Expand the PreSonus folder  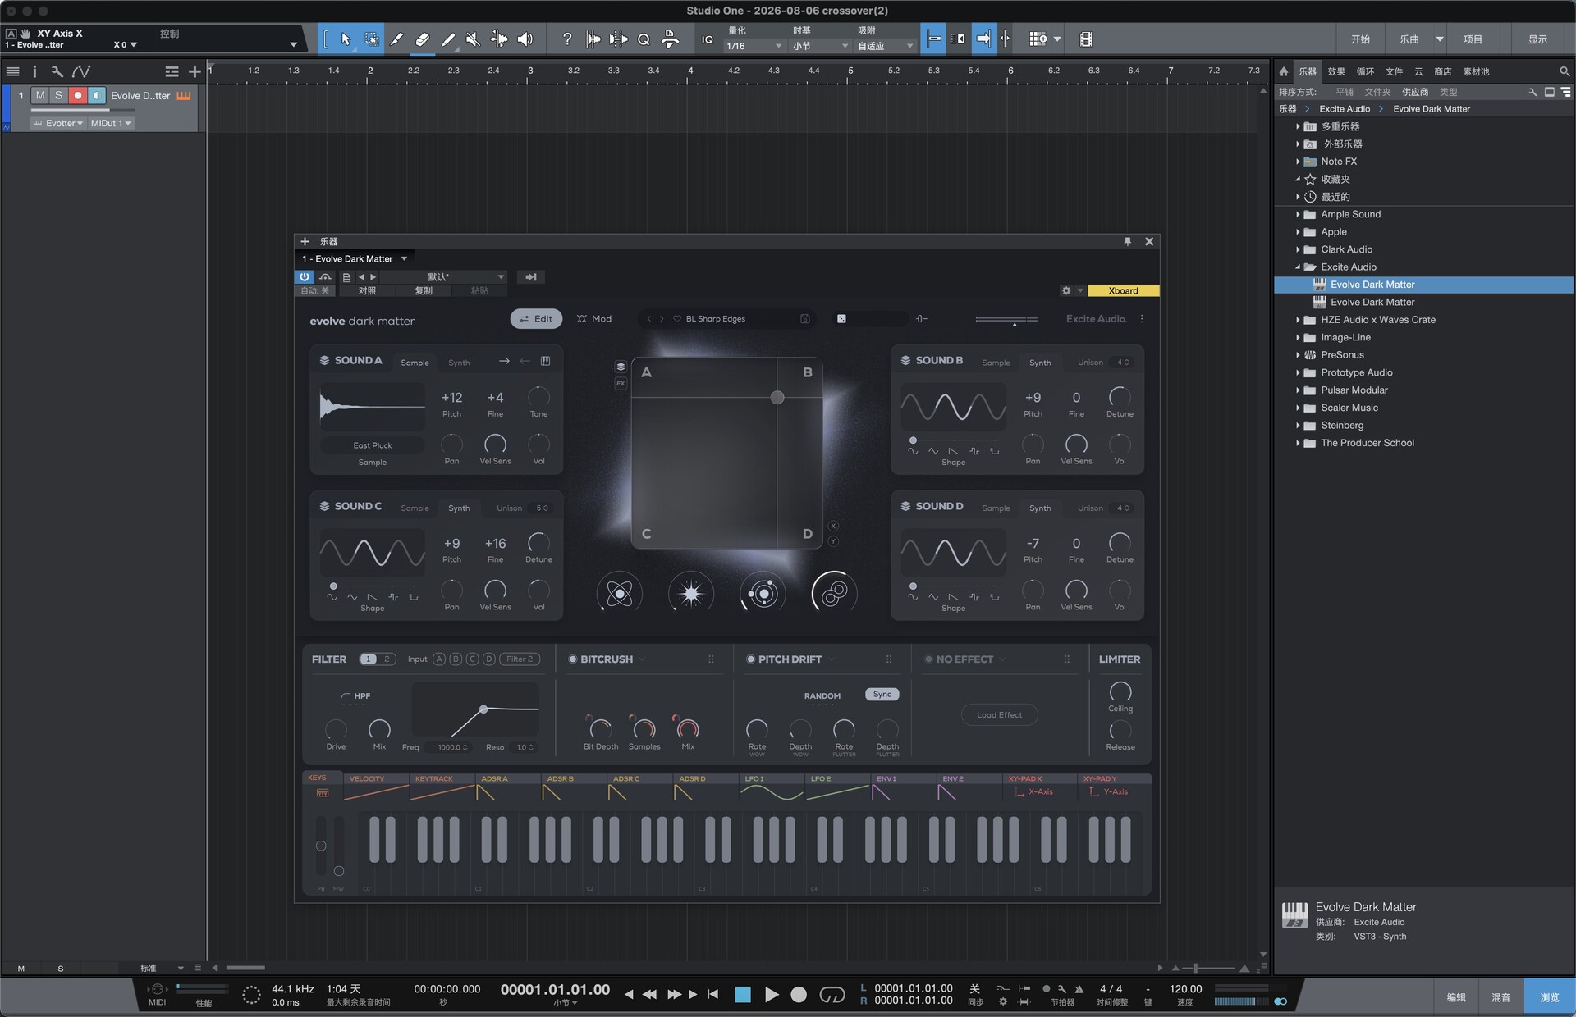1298,355
